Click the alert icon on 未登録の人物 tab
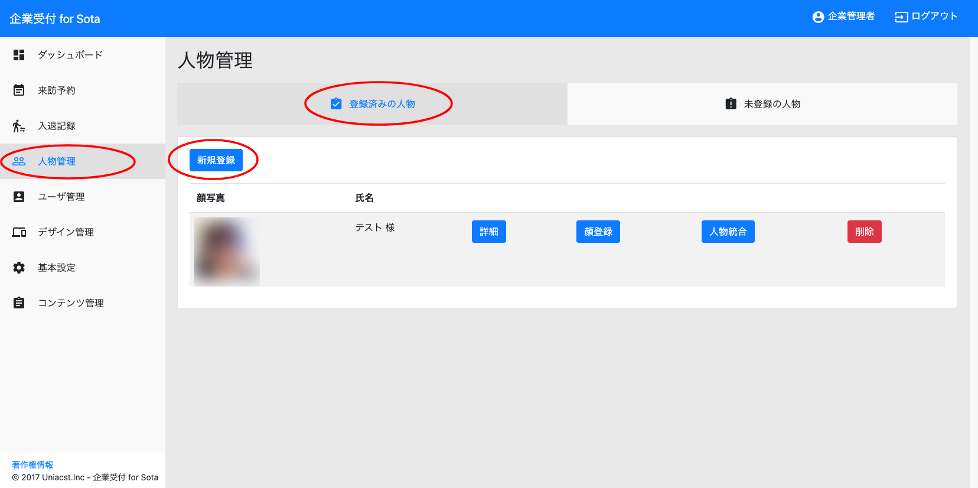This screenshot has height=488, width=978. pos(731,104)
